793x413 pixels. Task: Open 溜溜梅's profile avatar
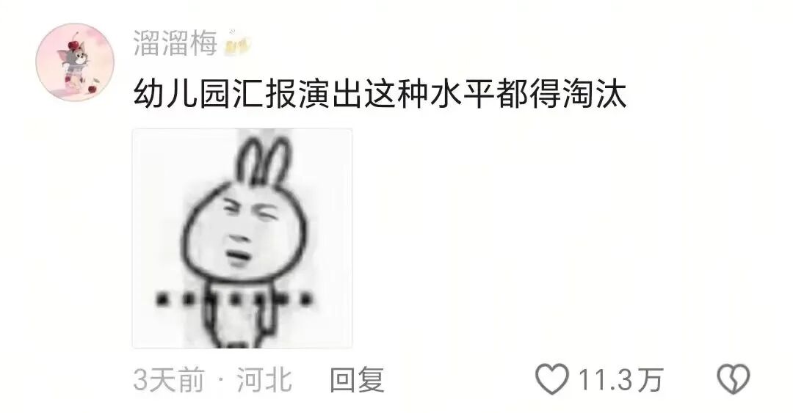coord(75,62)
